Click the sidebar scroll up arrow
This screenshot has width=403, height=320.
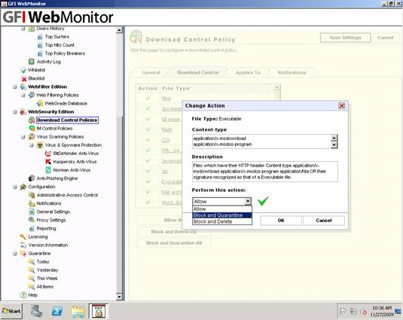click(x=119, y=30)
